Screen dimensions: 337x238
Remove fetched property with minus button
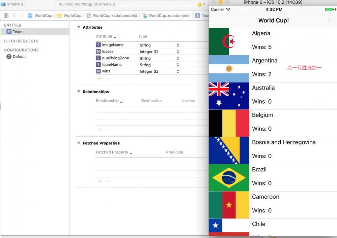pyautogui.click(x=109, y=181)
